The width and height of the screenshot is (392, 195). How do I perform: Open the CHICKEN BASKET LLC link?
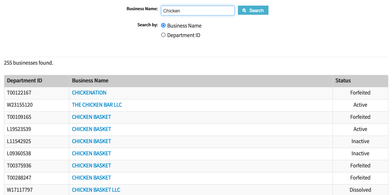click(x=96, y=190)
